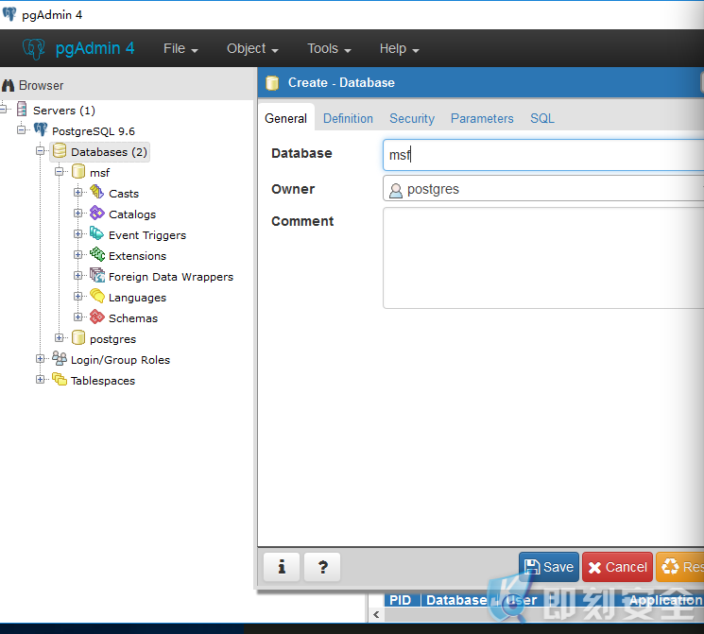Open the Owner dropdown showing postgres
The image size is (704, 634).
click(x=543, y=189)
